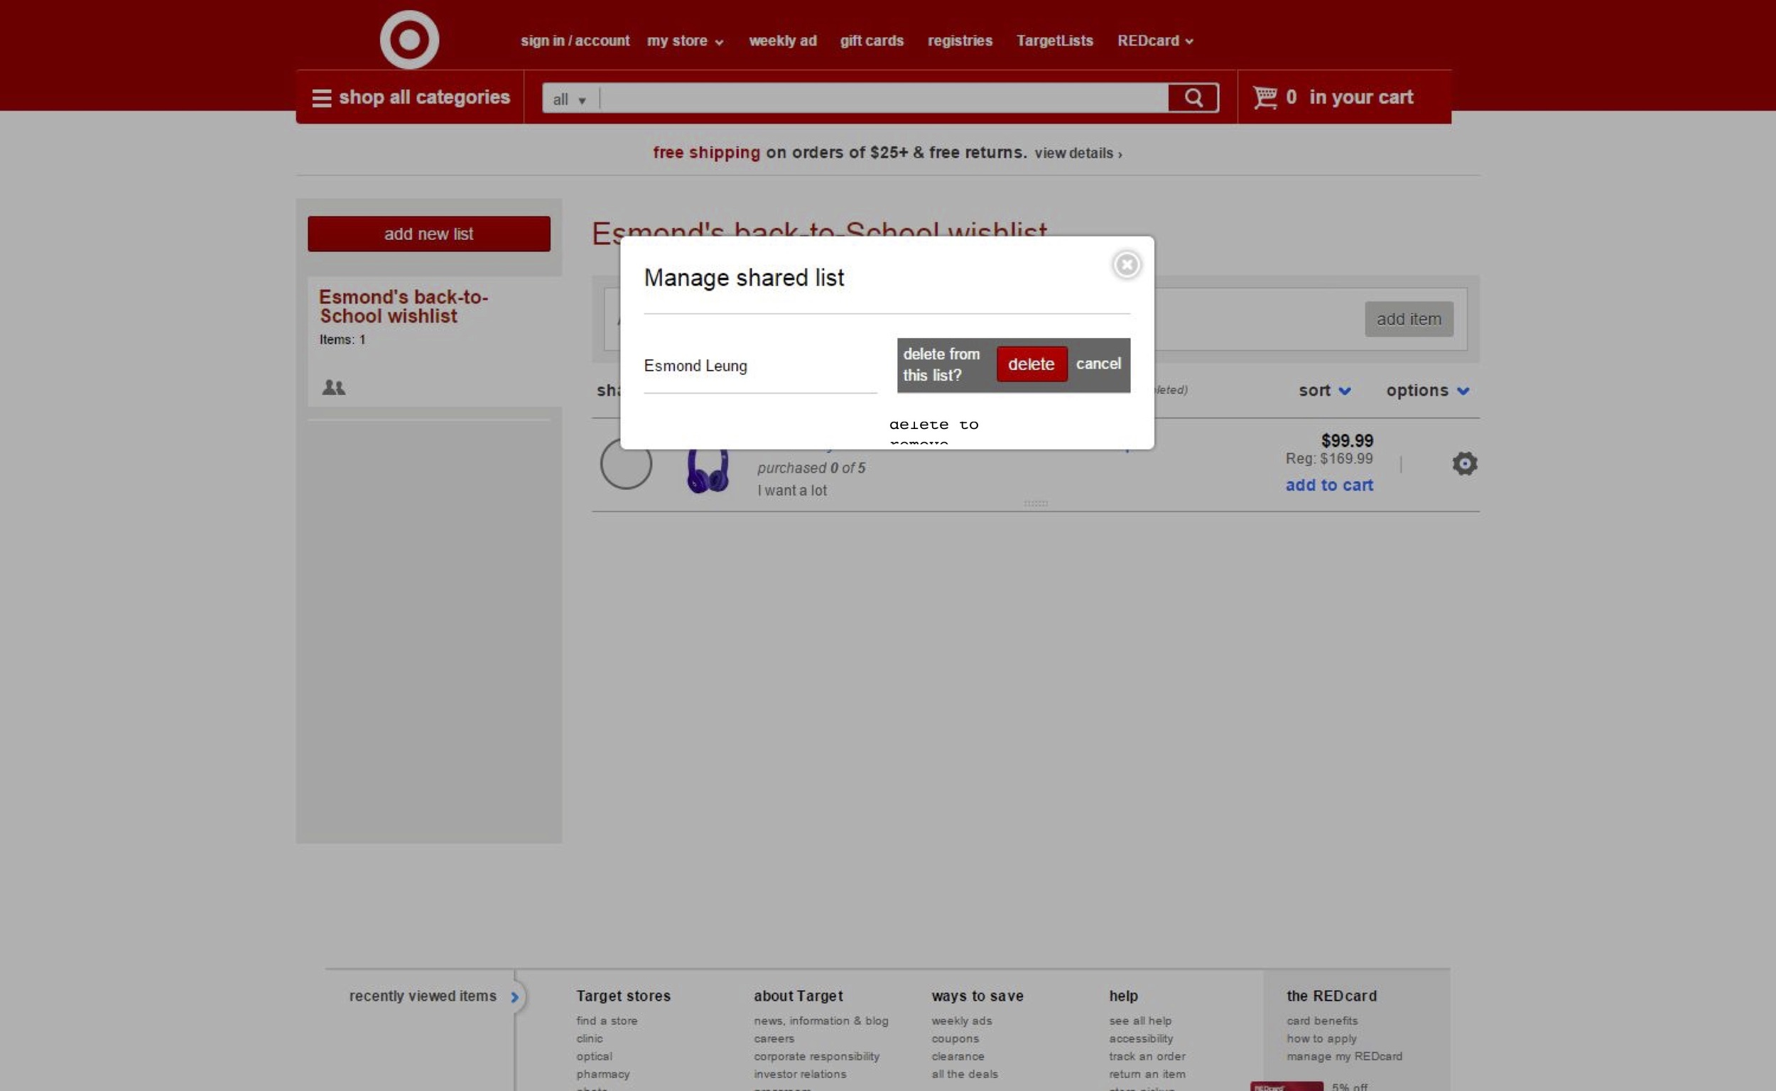
Task: Open the options dropdown
Action: [1427, 391]
